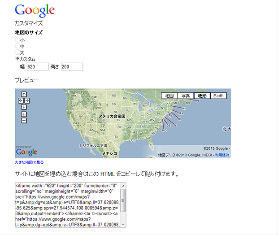This screenshot has width=278, height=235.
Task: Switch map to 写真 view
Action: (x=186, y=96)
